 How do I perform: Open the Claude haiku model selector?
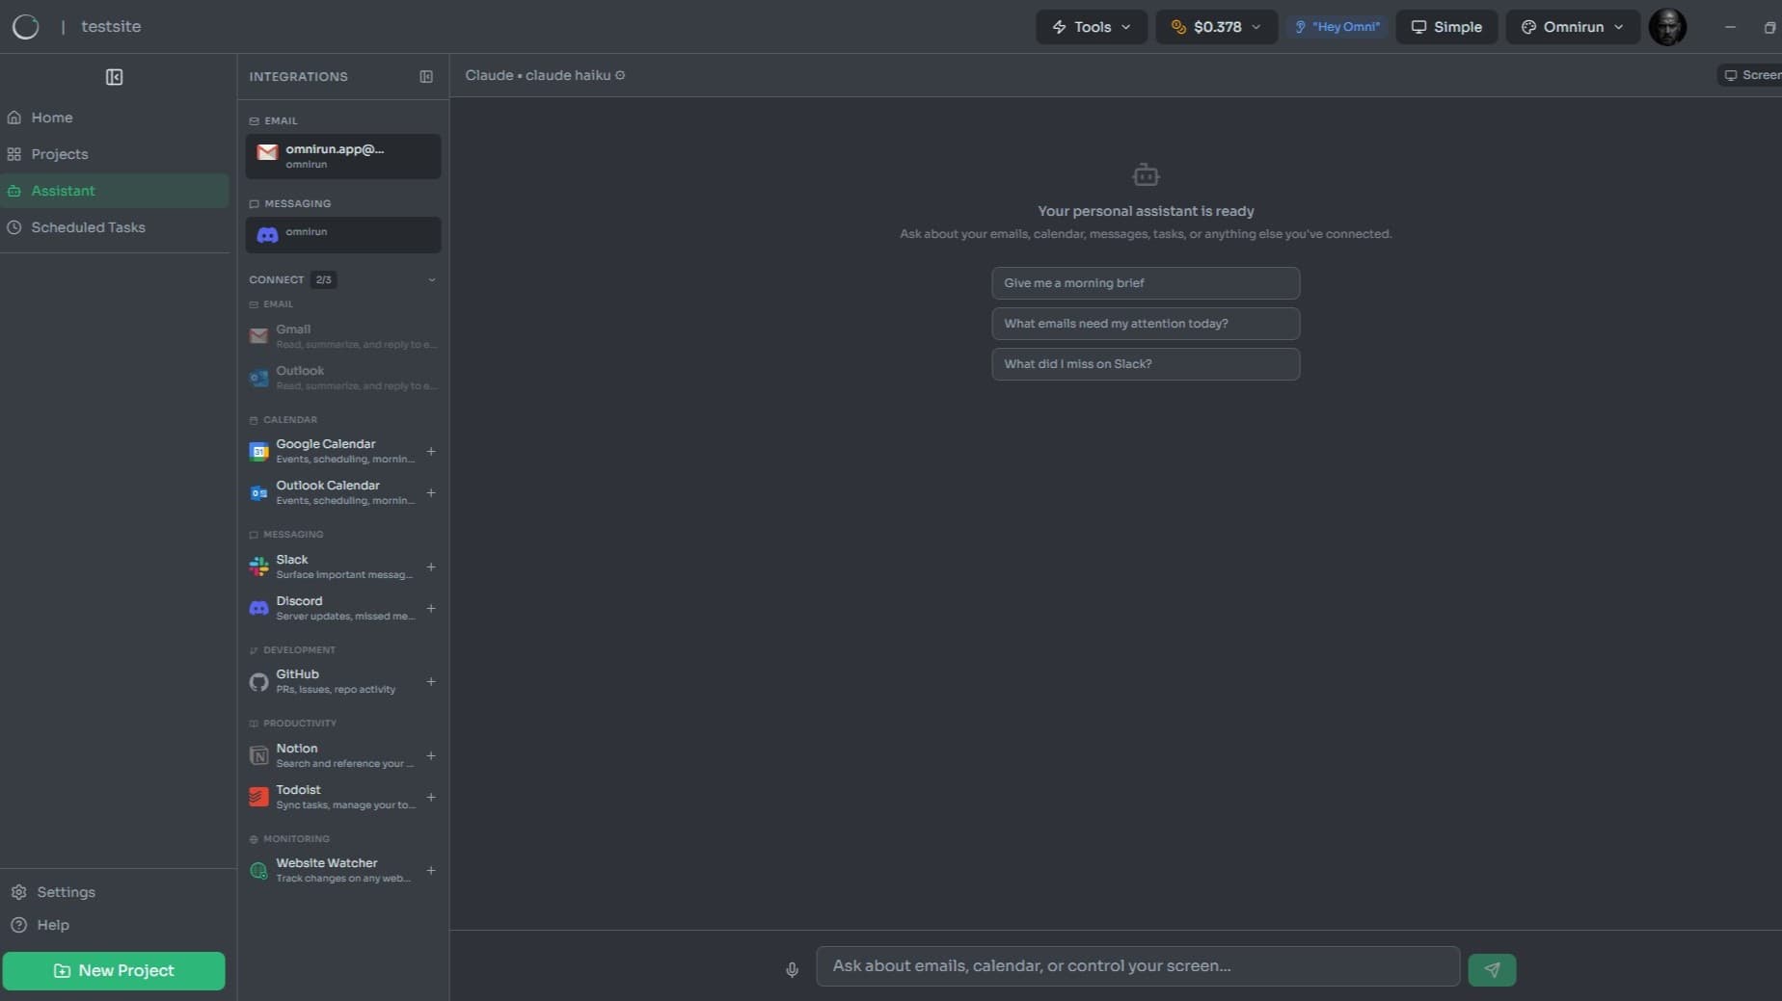(545, 75)
